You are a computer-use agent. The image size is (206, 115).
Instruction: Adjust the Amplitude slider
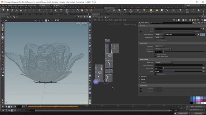coord(184,52)
